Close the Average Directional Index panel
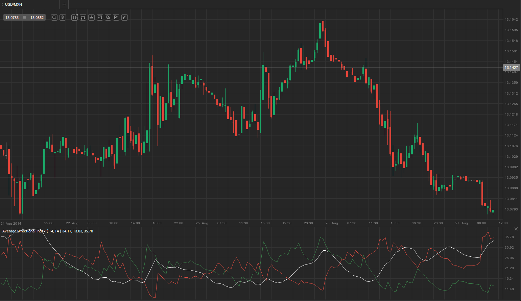The width and height of the screenshot is (521, 301). pos(516,229)
